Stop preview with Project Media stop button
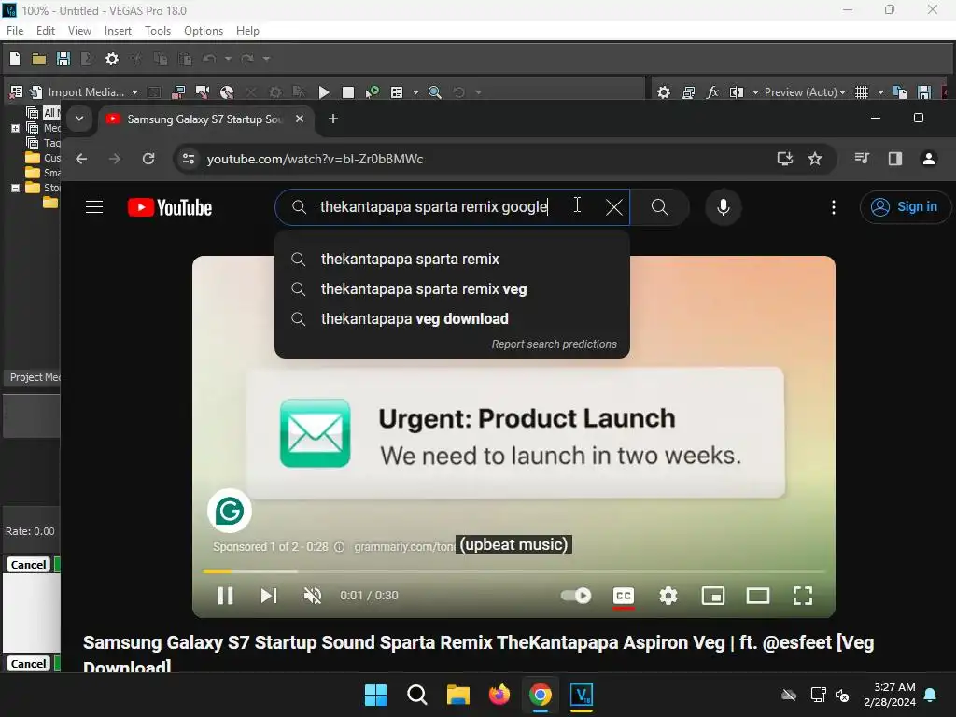The image size is (956, 717). [347, 92]
